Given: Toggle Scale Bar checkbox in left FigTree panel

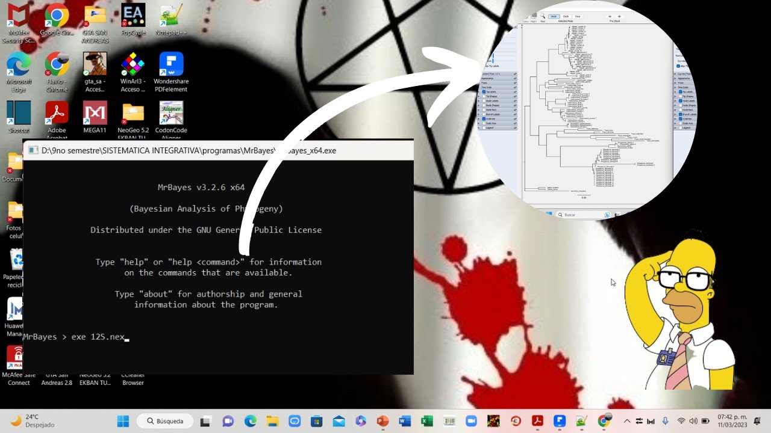Looking at the screenshot, I should pyautogui.click(x=484, y=118).
